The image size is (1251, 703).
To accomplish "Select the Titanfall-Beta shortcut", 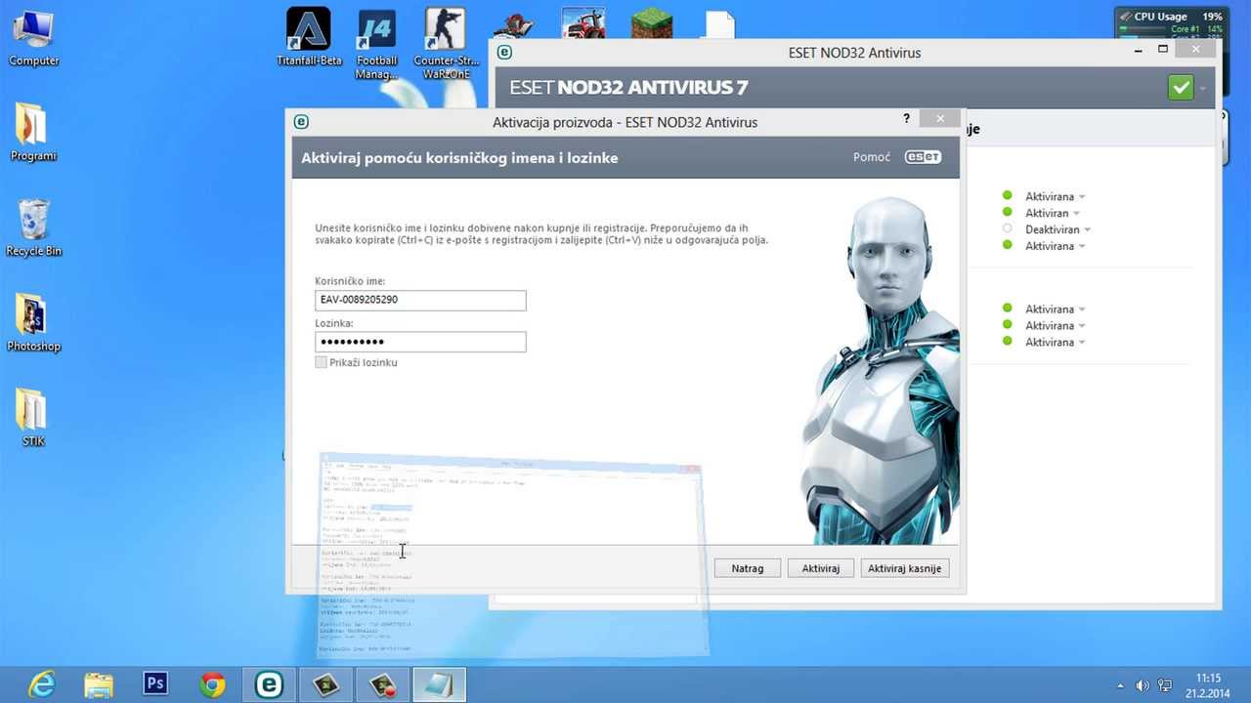I will (309, 37).
